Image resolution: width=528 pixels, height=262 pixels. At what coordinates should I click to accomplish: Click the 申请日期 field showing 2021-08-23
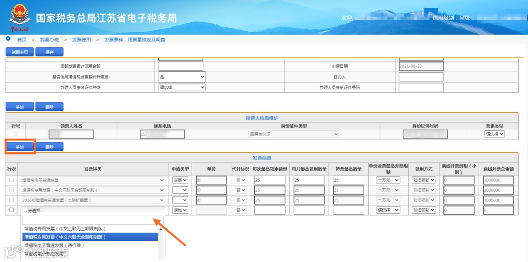point(421,66)
